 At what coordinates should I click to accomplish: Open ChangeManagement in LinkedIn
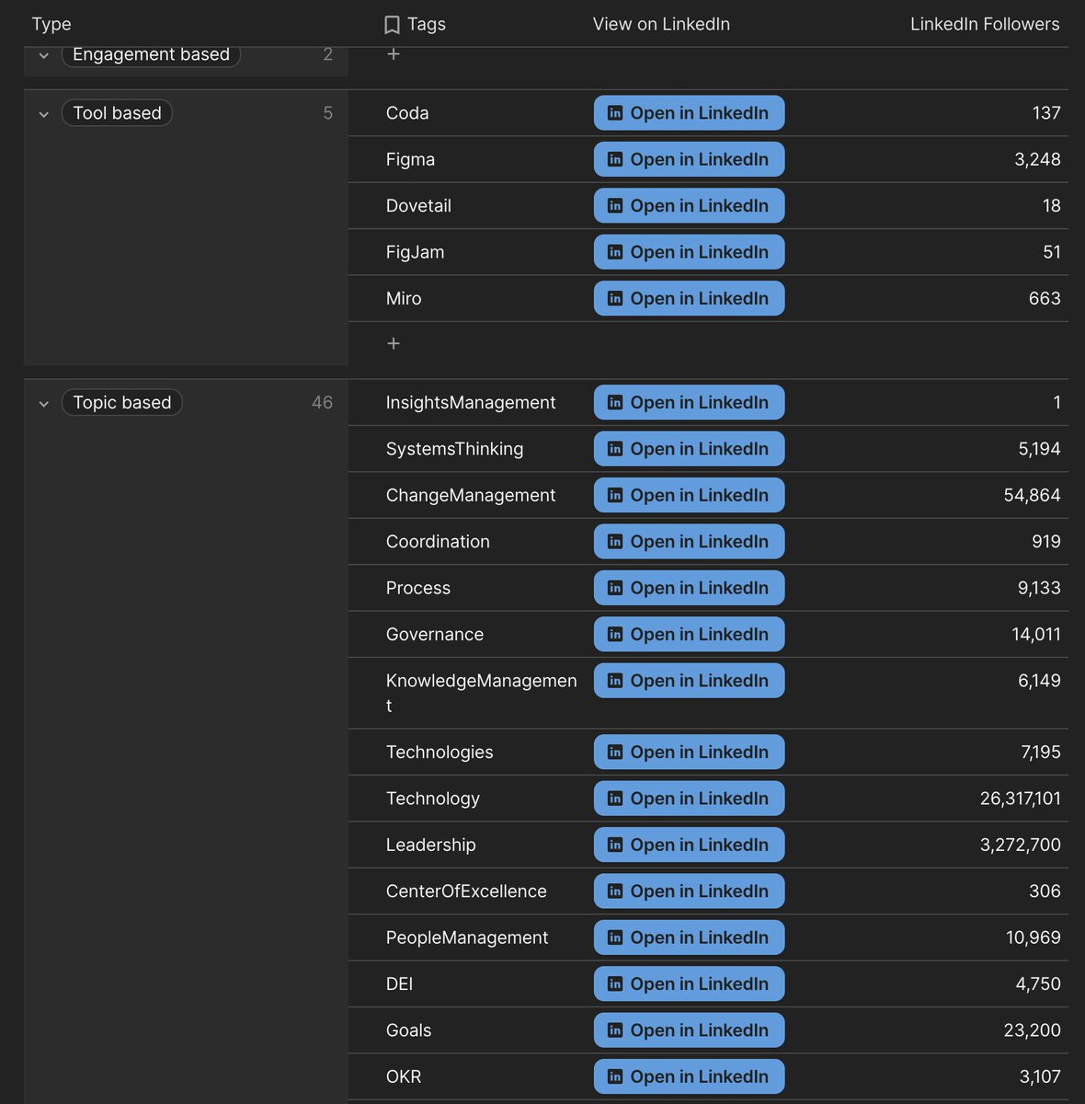[x=689, y=495]
